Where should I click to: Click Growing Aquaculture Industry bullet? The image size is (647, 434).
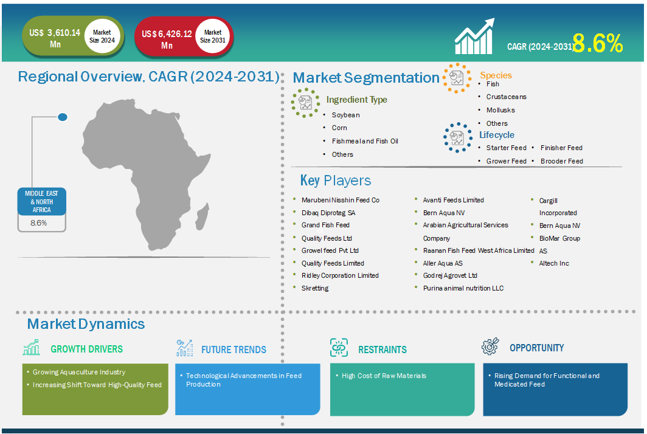79,372
